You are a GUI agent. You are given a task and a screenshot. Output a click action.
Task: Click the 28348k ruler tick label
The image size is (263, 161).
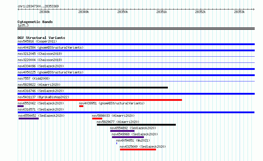[x=45, y=12]
